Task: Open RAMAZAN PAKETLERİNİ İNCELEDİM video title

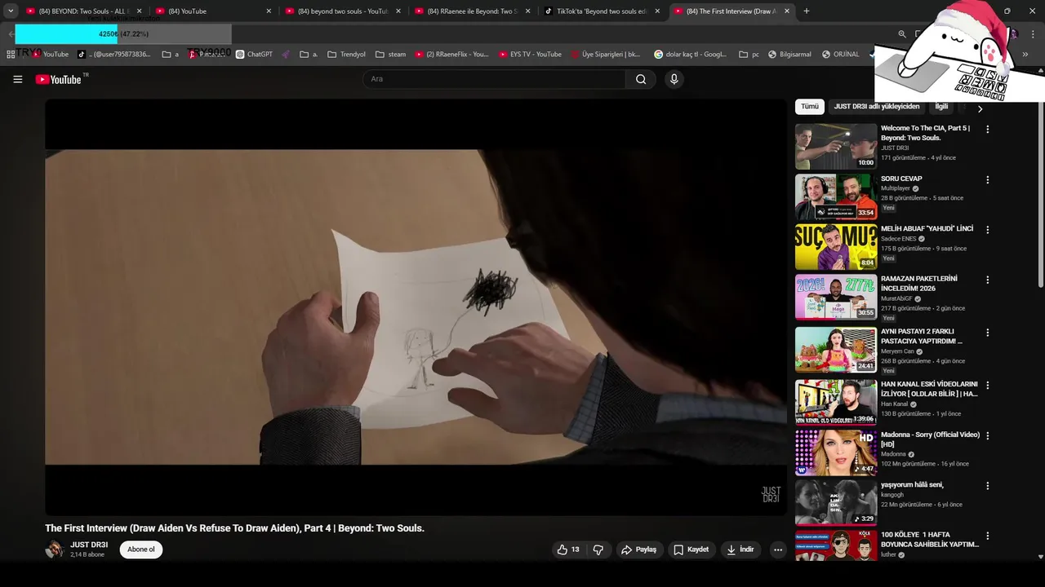Action: point(919,283)
